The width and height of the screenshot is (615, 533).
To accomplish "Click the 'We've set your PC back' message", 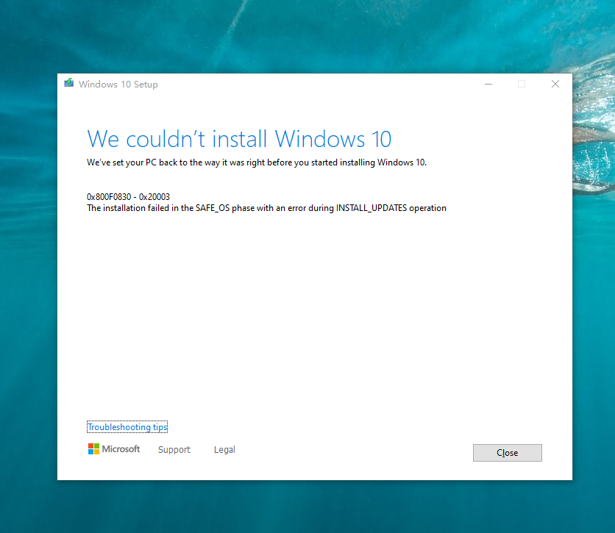I will [257, 162].
